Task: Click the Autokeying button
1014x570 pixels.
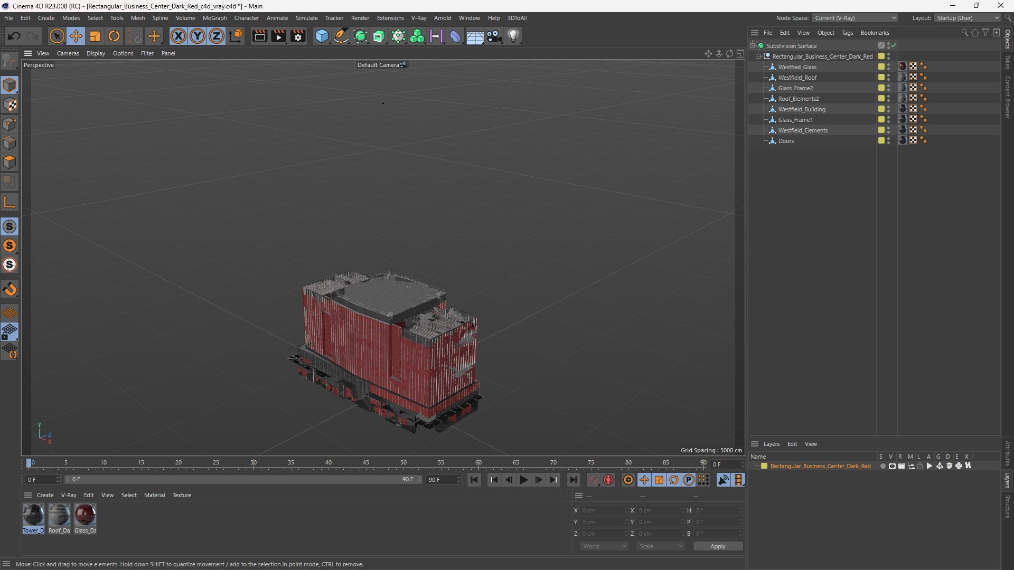Action: point(608,480)
